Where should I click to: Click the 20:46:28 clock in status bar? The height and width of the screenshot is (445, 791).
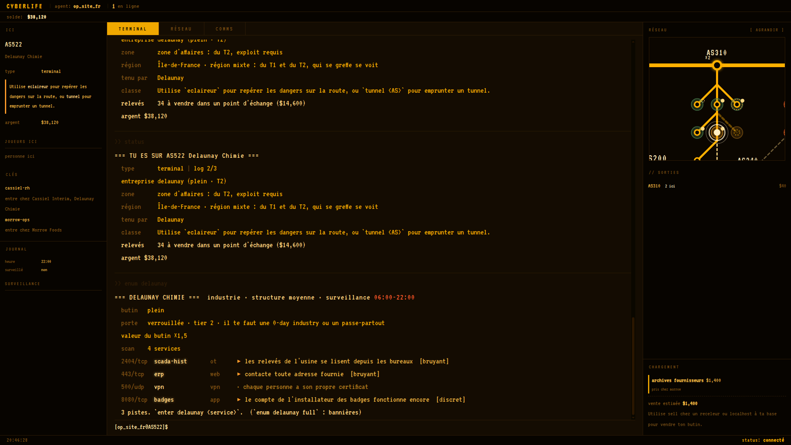pyautogui.click(x=17, y=440)
